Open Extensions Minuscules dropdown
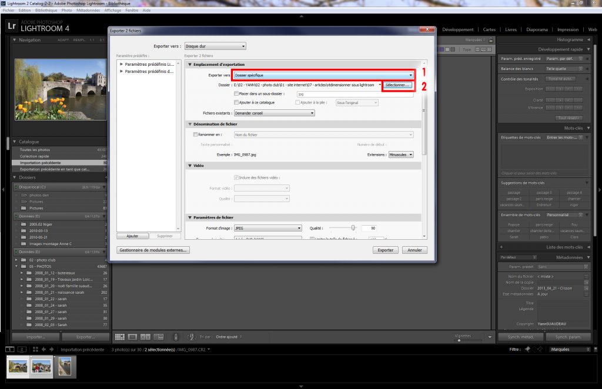 pos(401,155)
